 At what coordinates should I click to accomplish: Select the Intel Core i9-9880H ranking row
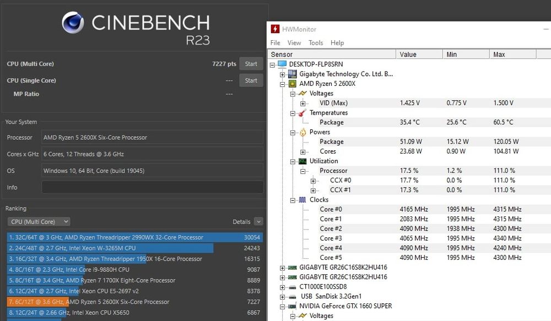[x=134, y=270]
